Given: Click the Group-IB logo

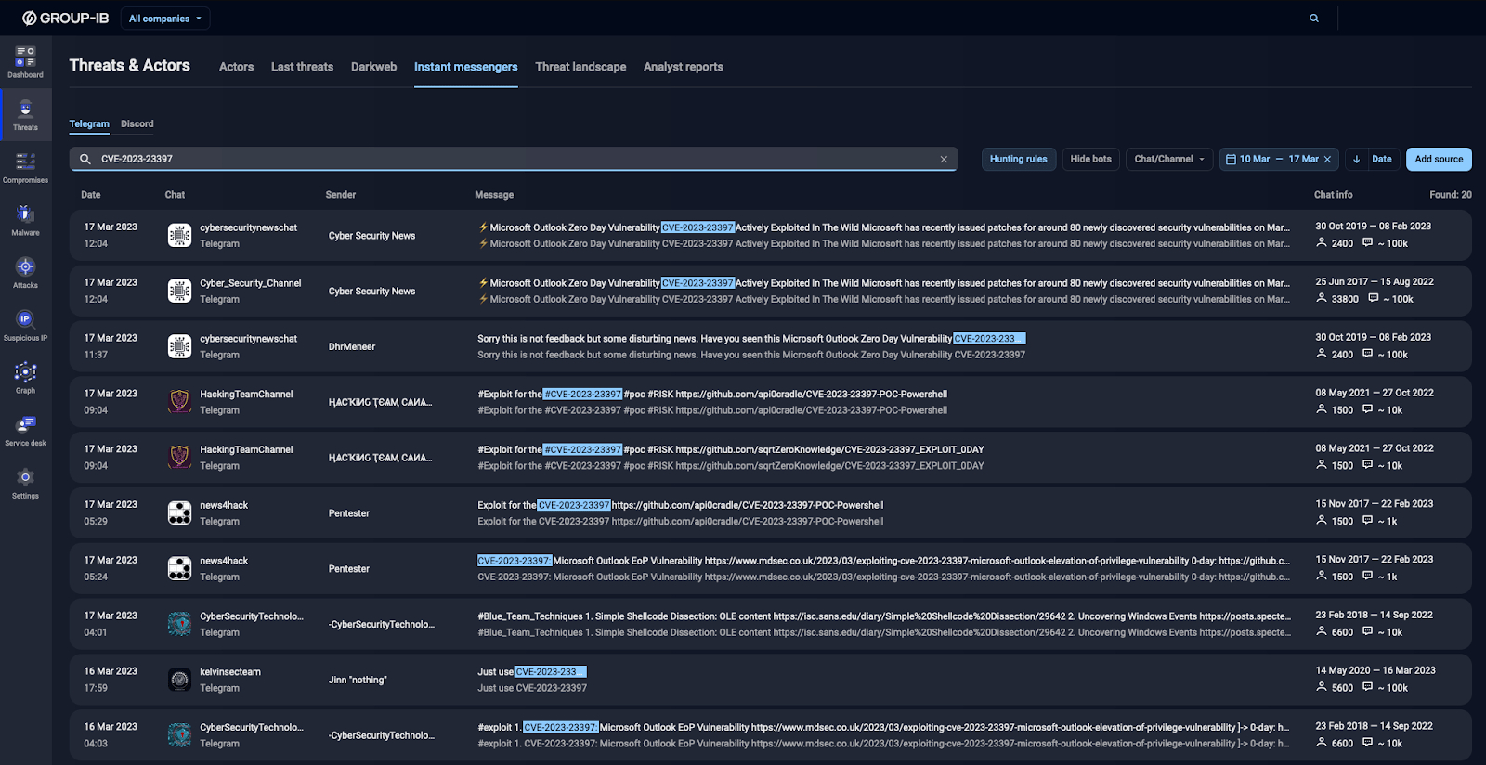Looking at the screenshot, I should [x=65, y=19].
